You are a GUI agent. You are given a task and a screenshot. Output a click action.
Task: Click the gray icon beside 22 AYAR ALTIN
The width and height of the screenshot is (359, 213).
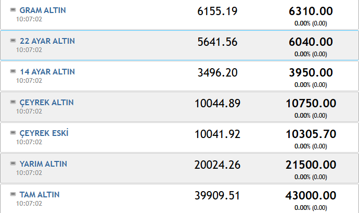13,41
